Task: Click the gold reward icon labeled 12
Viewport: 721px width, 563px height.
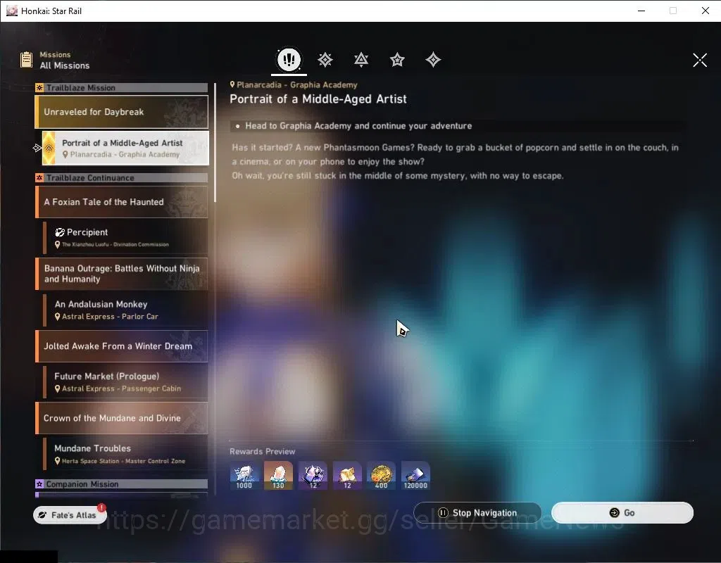Action: click(347, 475)
